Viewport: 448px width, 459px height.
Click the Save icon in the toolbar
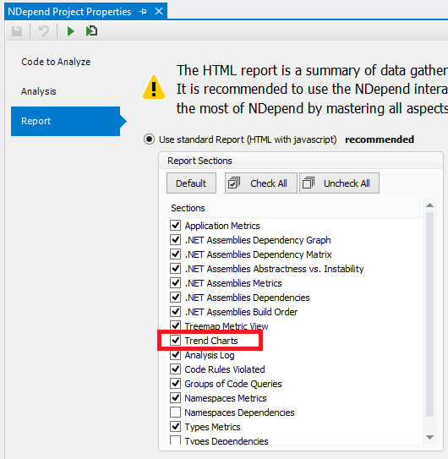coord(17,31)
